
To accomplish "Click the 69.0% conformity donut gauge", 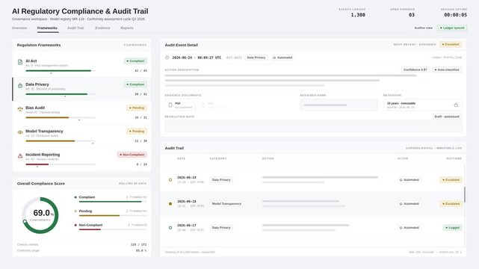I will [40, 215].
